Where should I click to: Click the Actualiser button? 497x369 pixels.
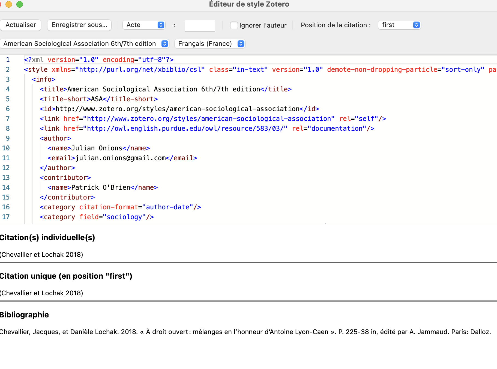[20, 25]
